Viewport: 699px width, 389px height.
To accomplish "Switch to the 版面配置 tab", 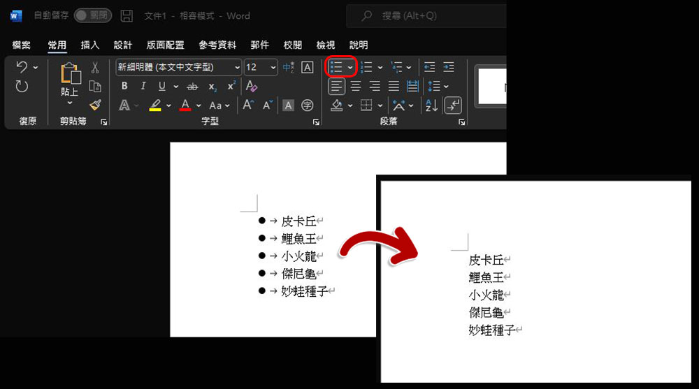I will 166,45.
